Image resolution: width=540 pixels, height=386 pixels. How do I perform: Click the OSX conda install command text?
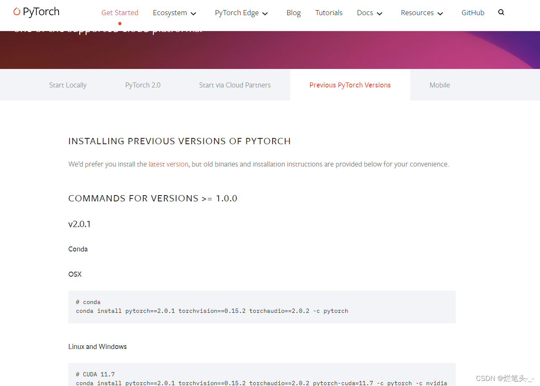click(212, 311)
